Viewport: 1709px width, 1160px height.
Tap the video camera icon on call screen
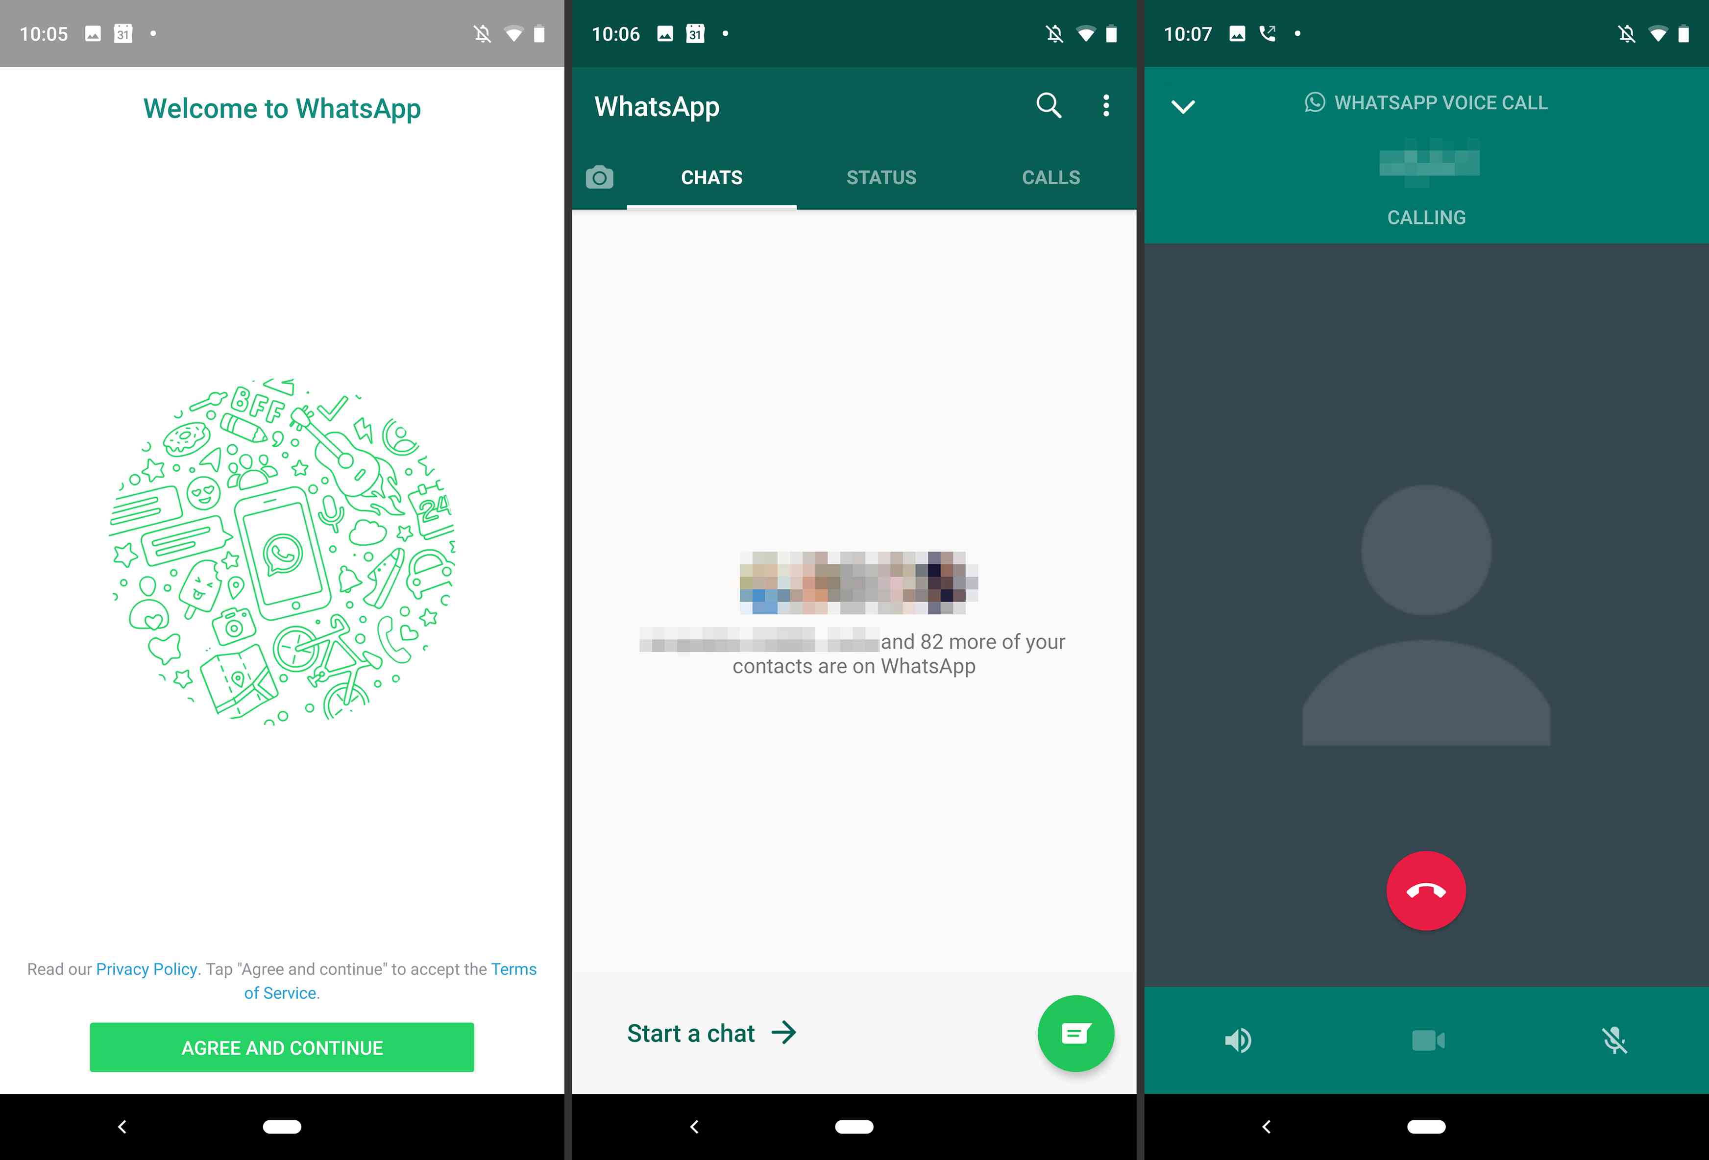coord(1425,1039)
